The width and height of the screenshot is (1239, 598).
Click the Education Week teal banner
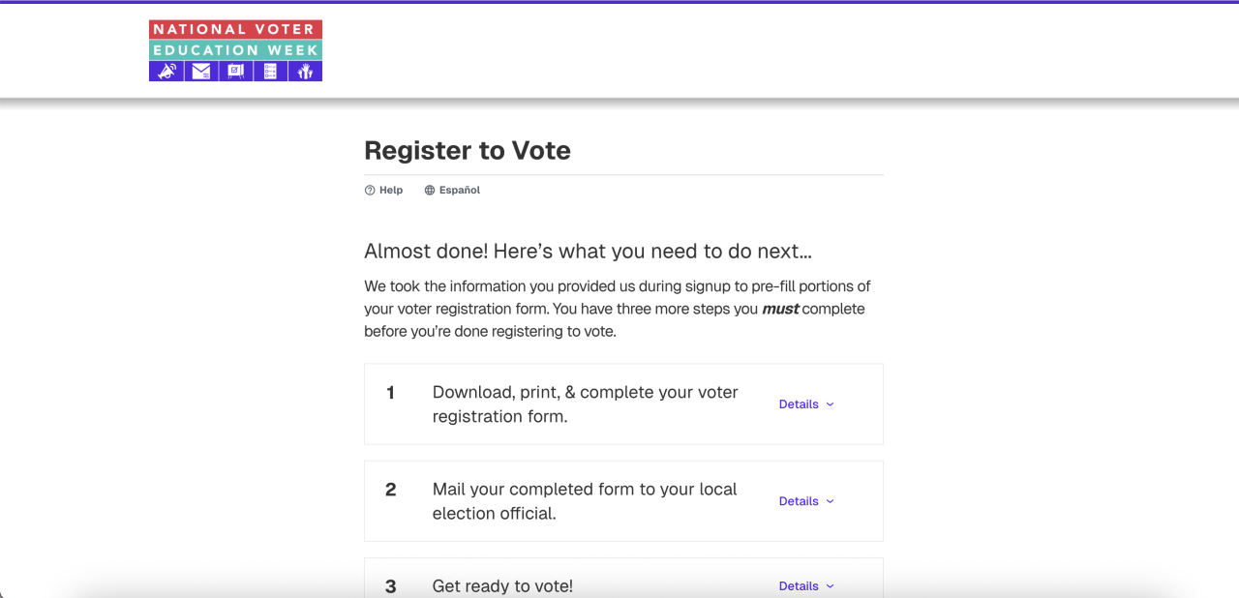pyautogui.click(x=235, y=50)
